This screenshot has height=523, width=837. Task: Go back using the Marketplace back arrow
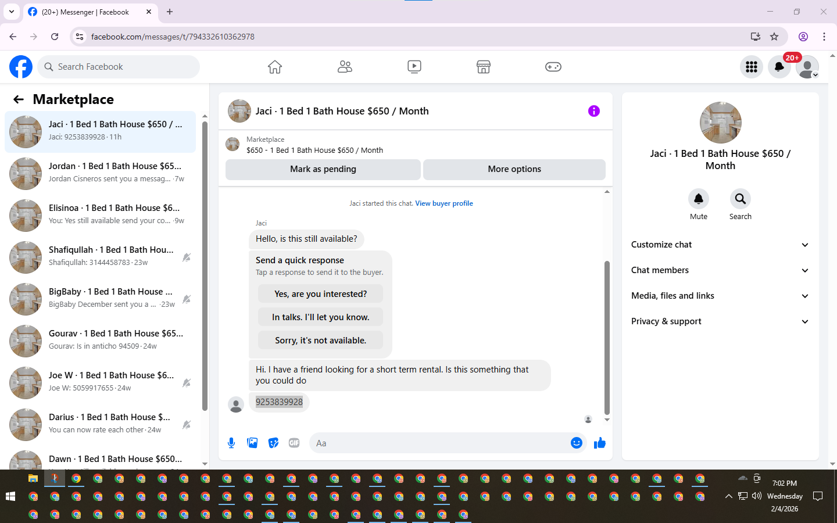(x=19, y=99)
